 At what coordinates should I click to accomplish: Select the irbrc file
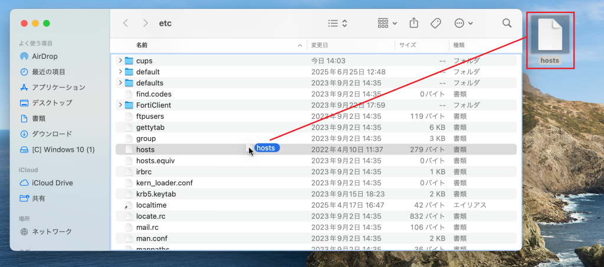coord(316,172)
